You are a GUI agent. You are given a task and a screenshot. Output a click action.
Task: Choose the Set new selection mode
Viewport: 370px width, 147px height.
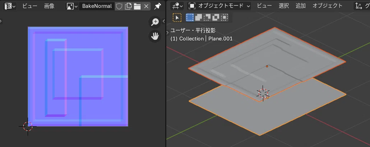[x=190, y=18]
